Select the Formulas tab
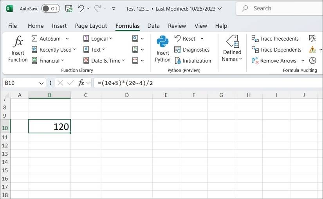The width and height of the screenshot is (323, 199). [x=127, y=26]
